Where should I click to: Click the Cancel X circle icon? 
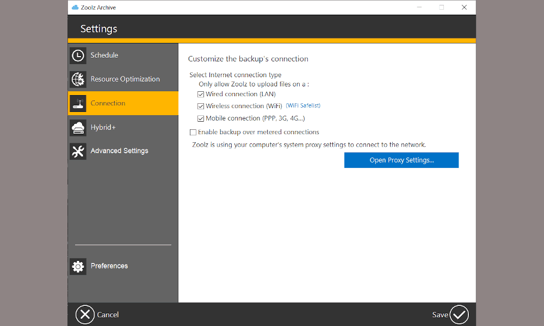(85, 315)
